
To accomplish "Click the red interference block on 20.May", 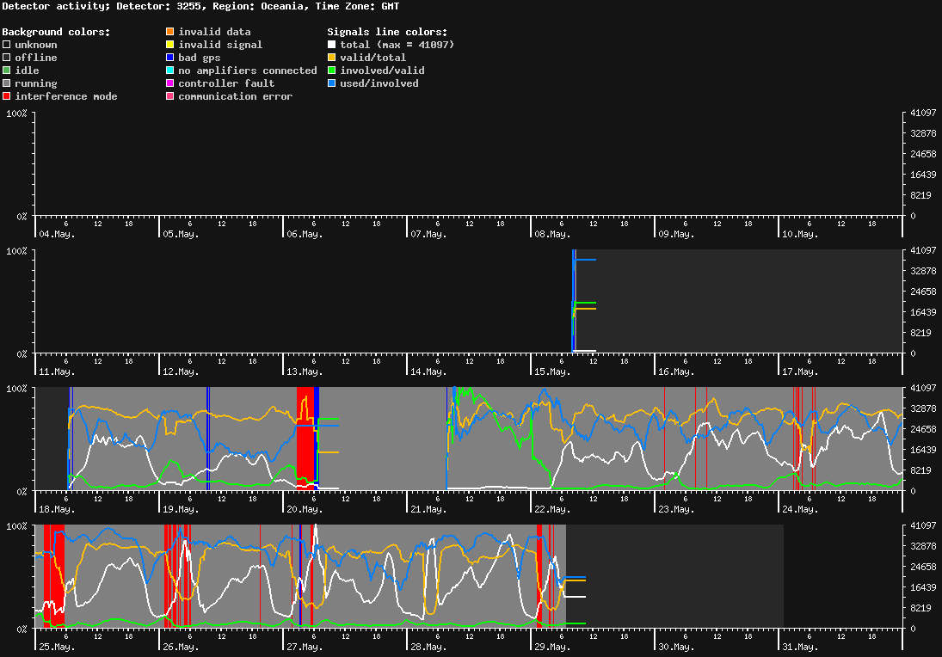I will coord(305,439).
